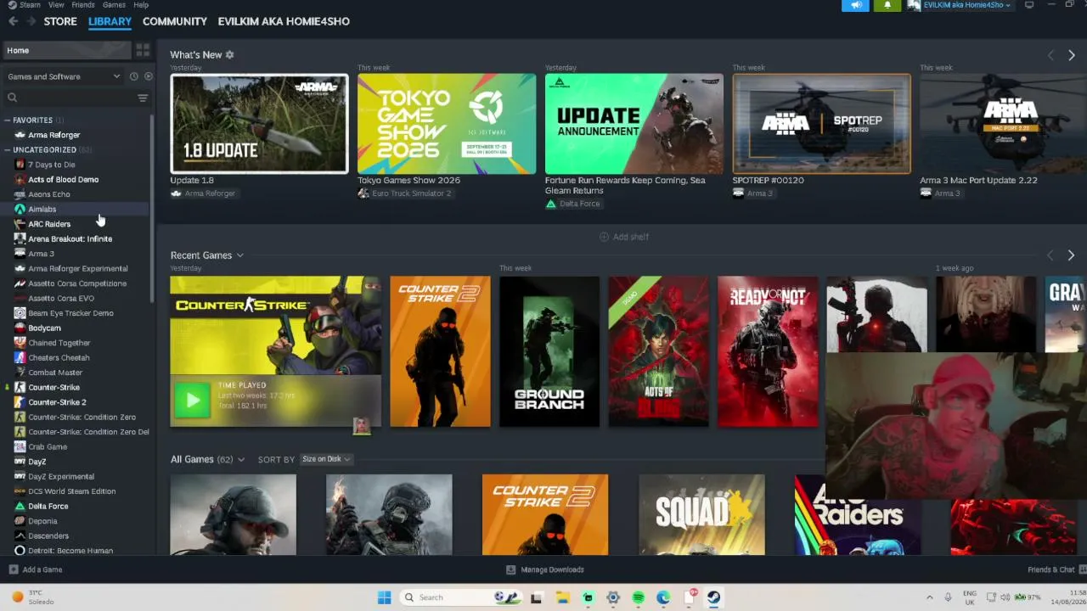Open Microsoft Edge from the taskbar

pos(663,597)
